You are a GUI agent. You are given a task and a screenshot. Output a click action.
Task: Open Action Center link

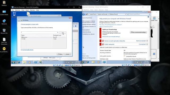coord(86,56)
